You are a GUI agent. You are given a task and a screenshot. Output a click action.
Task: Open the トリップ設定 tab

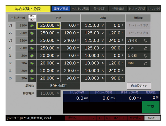[x=137, y=9]
